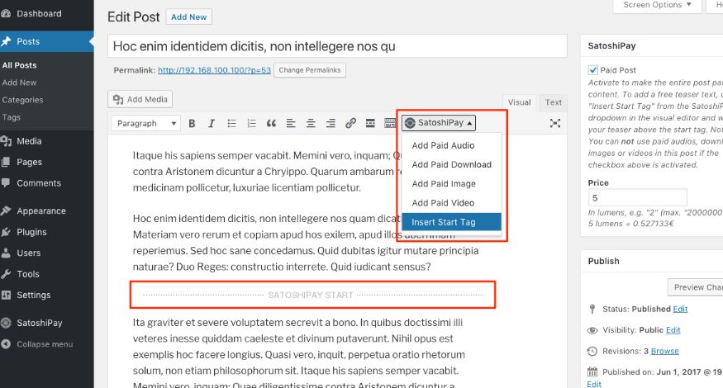This screenshot has width=723, height=388.
Task: Click the Price input field
Action: coord(637,197)
